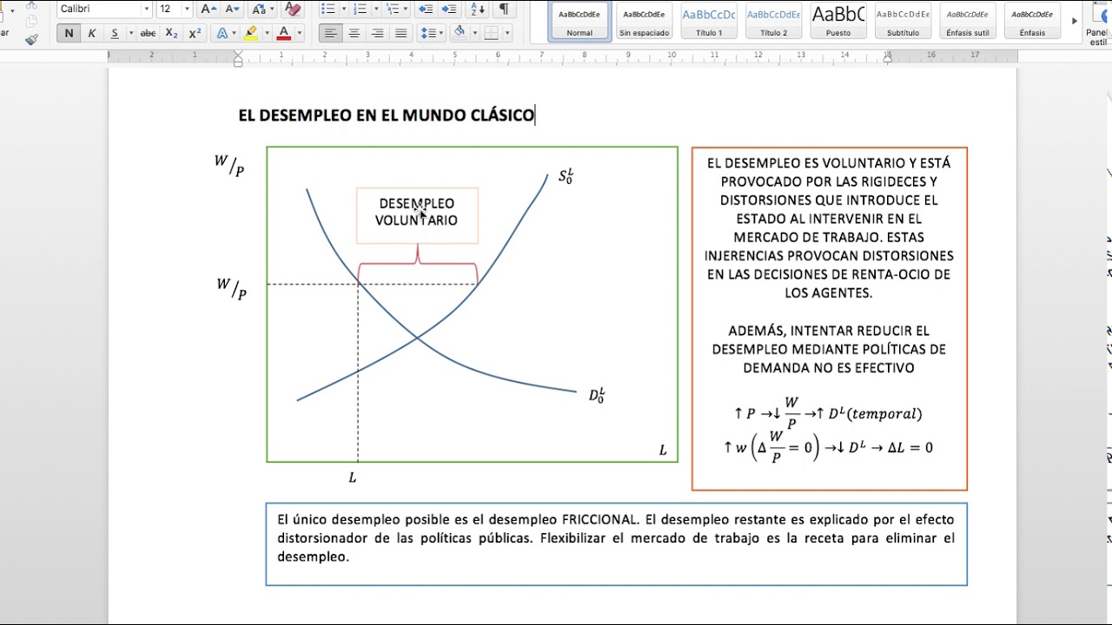Click the DESEMPLEO VOLUNTARIO text box

(x=417, y=215)
